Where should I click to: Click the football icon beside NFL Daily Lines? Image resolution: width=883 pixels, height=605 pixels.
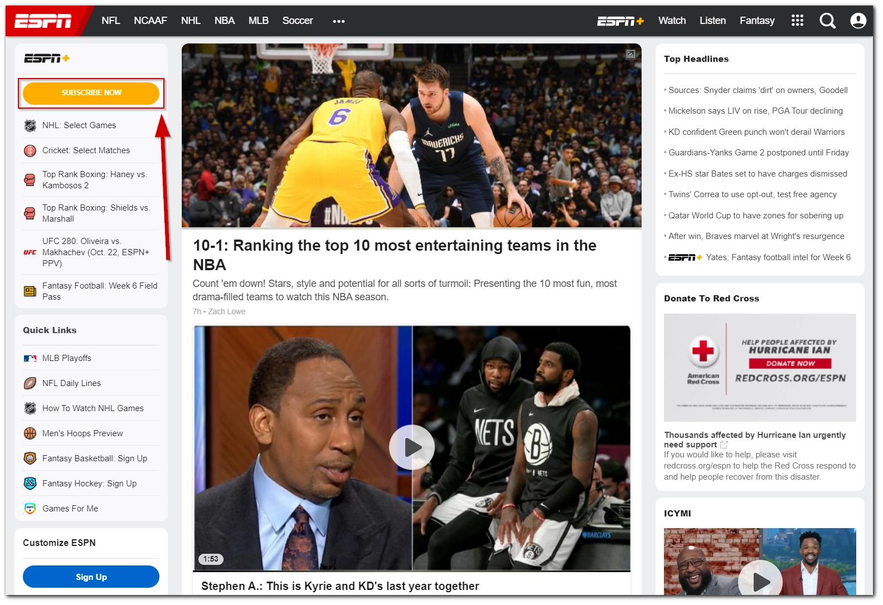point(30,383)
